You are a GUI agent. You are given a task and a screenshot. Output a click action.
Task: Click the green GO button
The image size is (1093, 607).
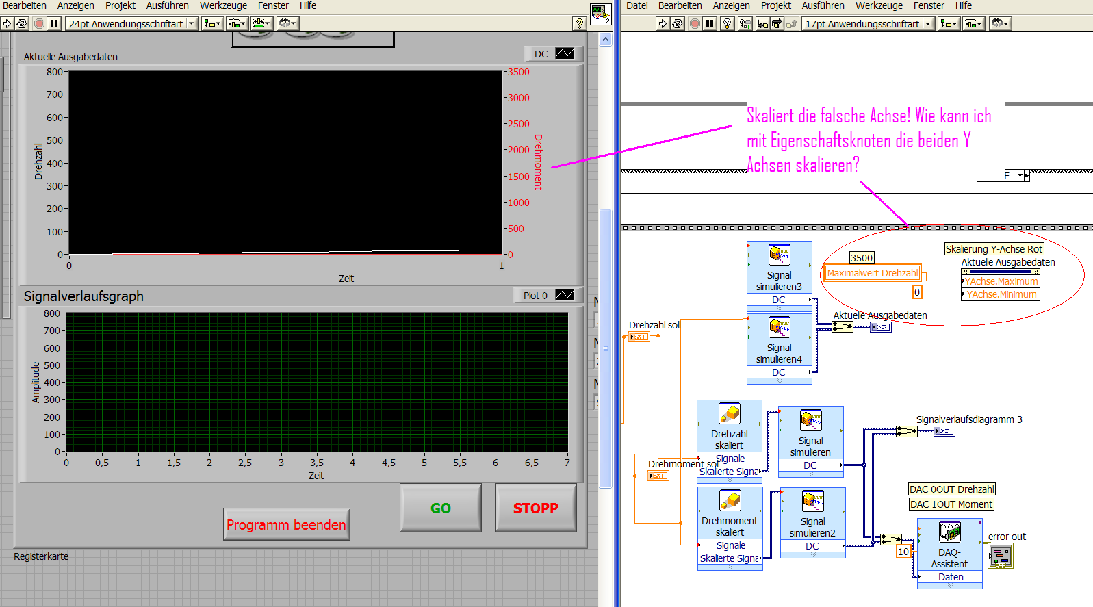click(441, 508)
